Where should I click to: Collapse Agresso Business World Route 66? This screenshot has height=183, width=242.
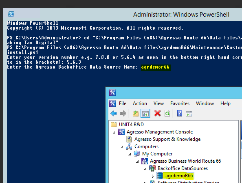(137, 161)
